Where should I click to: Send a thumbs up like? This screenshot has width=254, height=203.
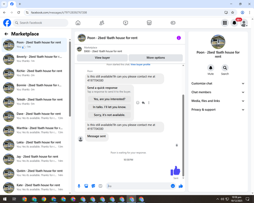point(181,186)
